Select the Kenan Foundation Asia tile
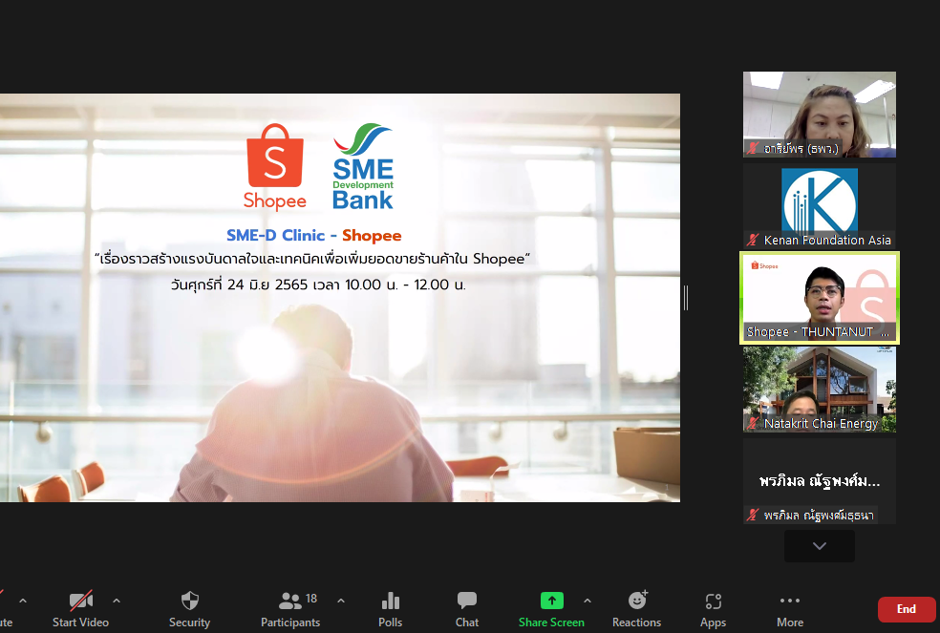This screenshot has width=940, height=633. pos(820,206)
